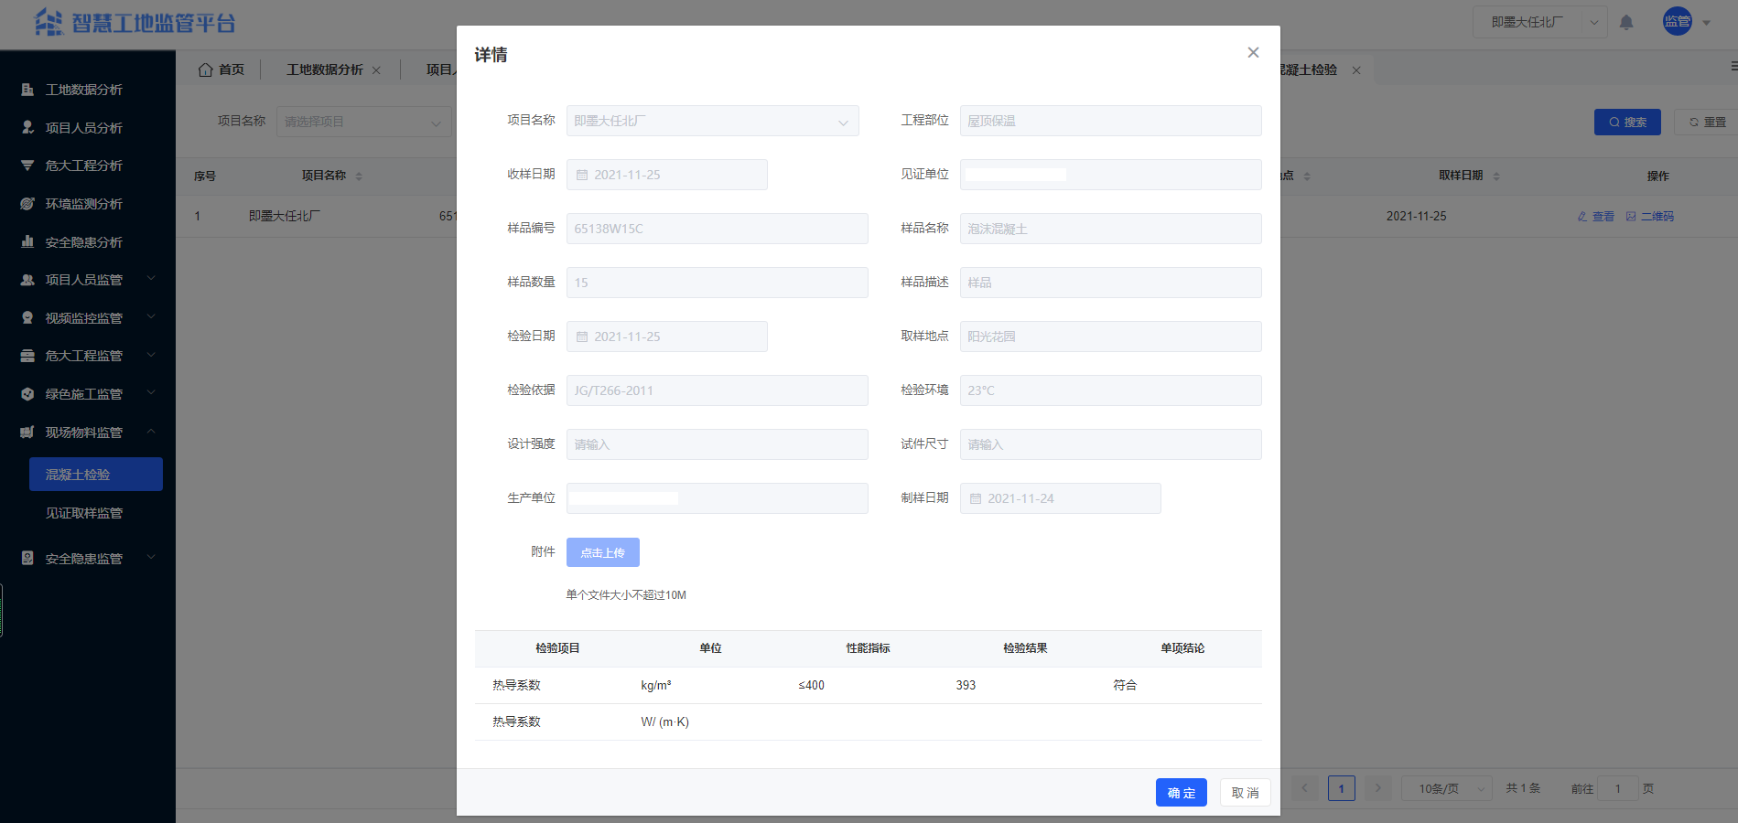
Task: Switch to the 工地数据分析 tab
Action: click(x=325, y=69)
